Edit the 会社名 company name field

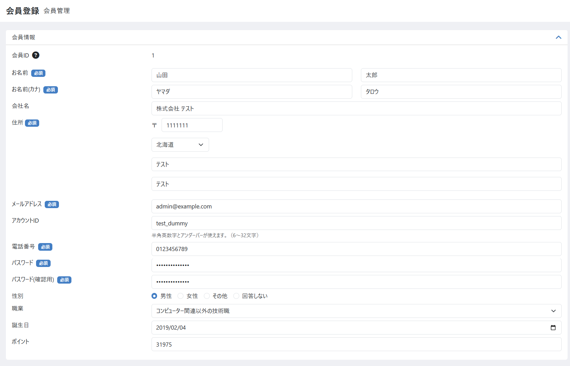click(x=356, y=108)
